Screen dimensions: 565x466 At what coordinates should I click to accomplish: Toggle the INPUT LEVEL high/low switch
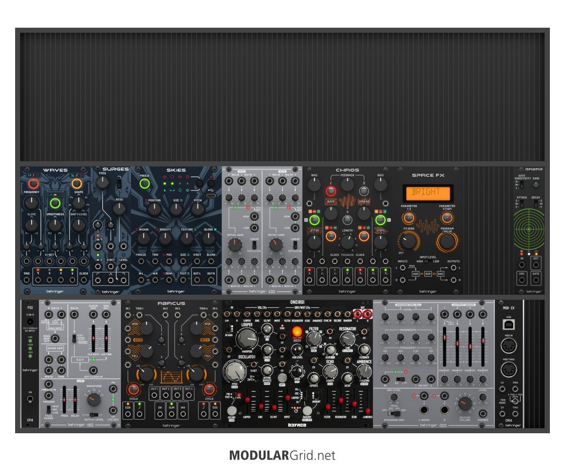(428, 261)
